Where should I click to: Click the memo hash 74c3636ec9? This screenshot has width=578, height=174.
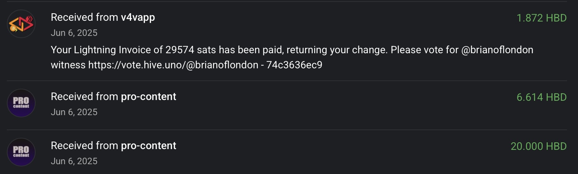pyautogui.click(x=294, y=65)
